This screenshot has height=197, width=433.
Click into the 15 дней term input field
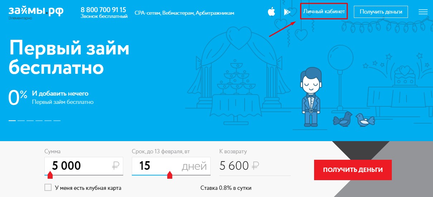[171, 166]
